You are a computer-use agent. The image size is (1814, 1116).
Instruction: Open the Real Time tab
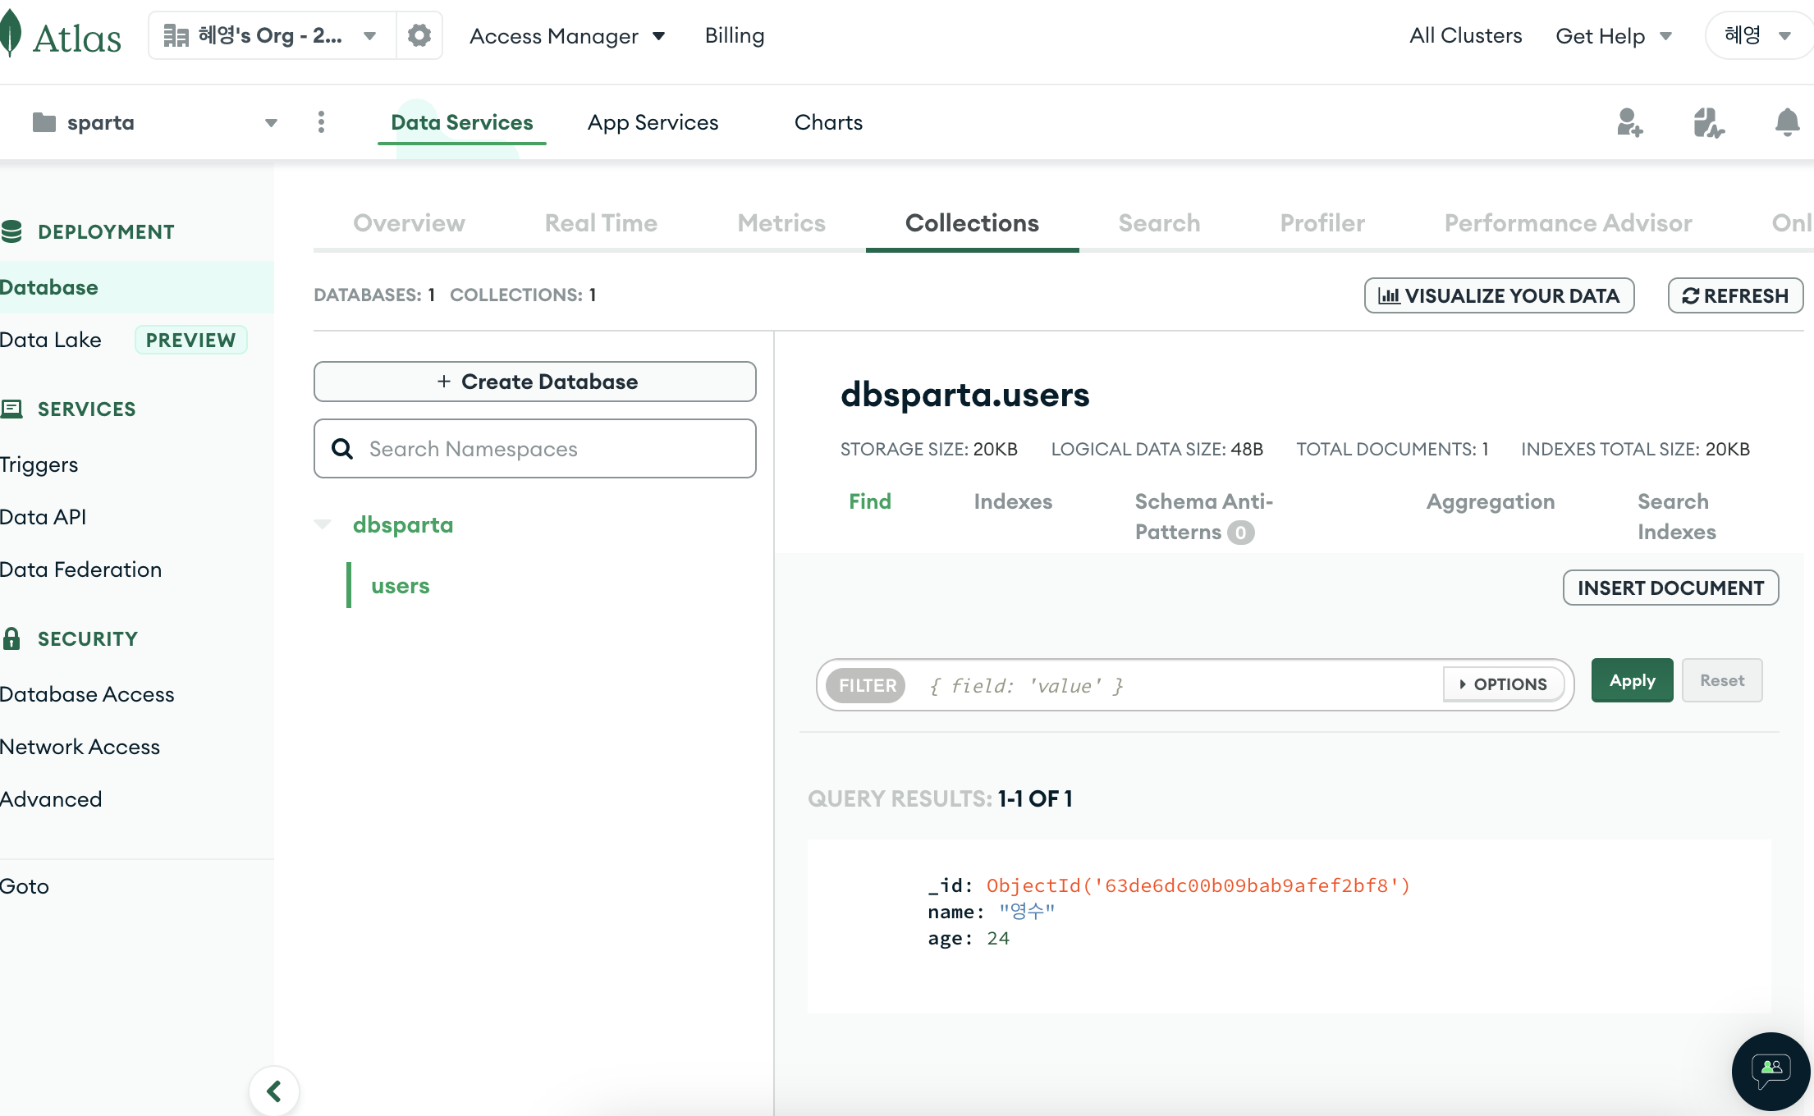click(x=601, y=223)
